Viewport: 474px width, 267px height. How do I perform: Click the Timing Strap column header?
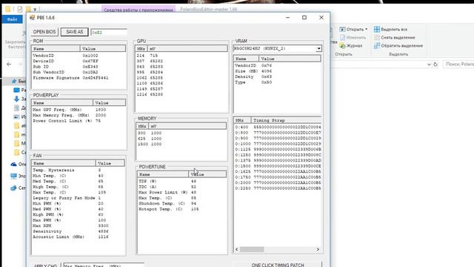point(287,120)
